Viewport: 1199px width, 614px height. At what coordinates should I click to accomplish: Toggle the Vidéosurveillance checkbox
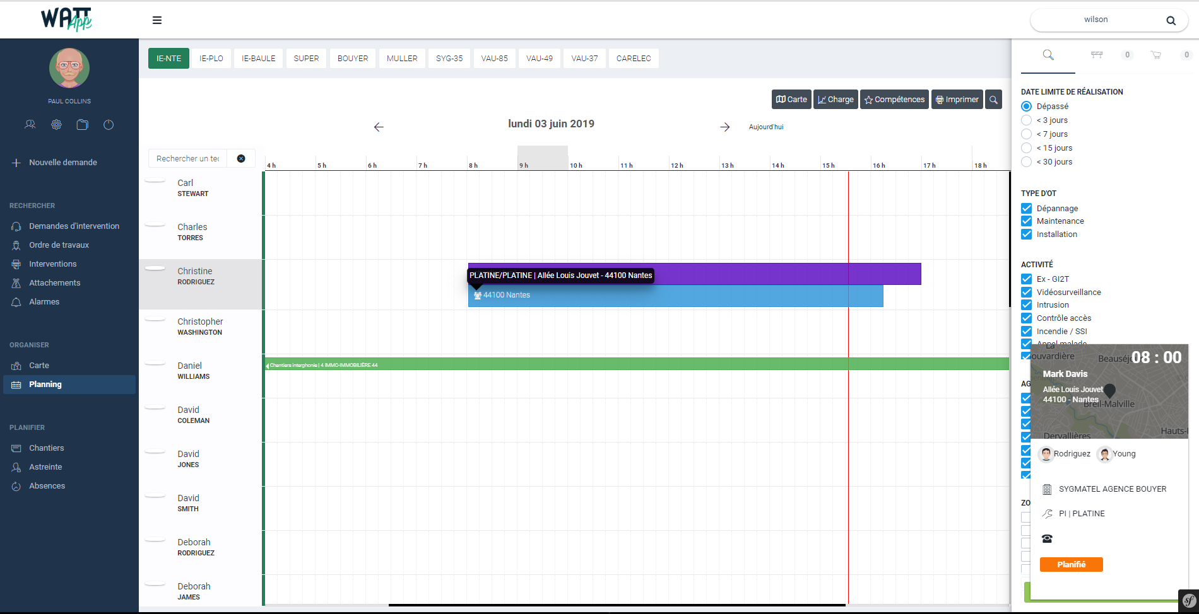[x=1027, y=292]
